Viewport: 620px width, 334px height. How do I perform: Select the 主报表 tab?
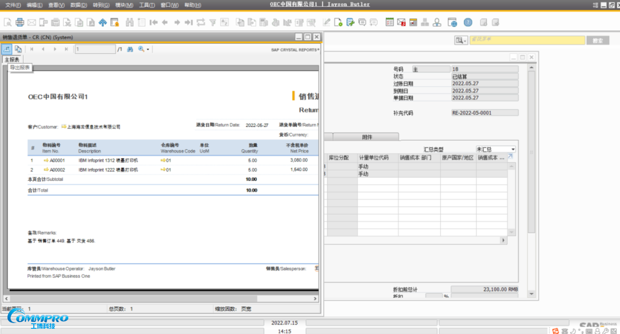(x=12, y=60)
